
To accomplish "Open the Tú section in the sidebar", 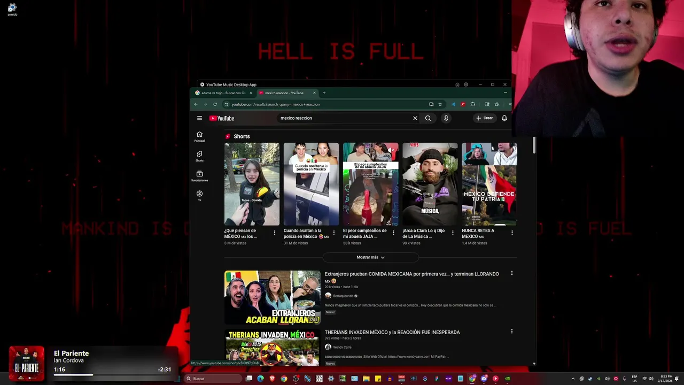I will (199, 196).
